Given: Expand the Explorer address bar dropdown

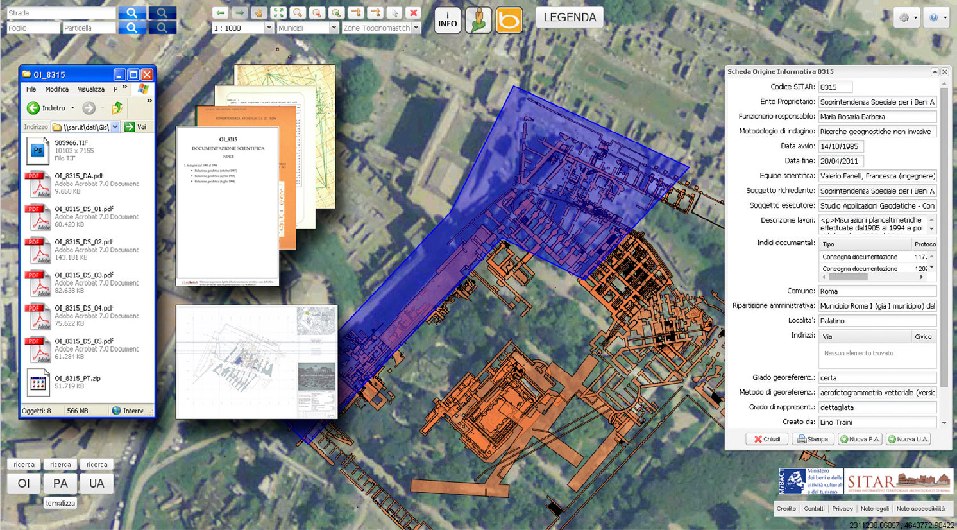Looking at the screenshot, I should pyautogui.click(x=115, y=127).
